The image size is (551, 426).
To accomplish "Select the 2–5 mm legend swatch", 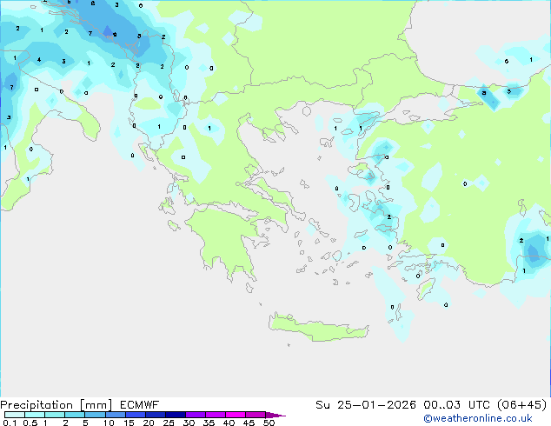I will (75, 415).
